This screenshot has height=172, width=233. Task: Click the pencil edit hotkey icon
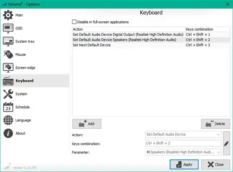227,143
